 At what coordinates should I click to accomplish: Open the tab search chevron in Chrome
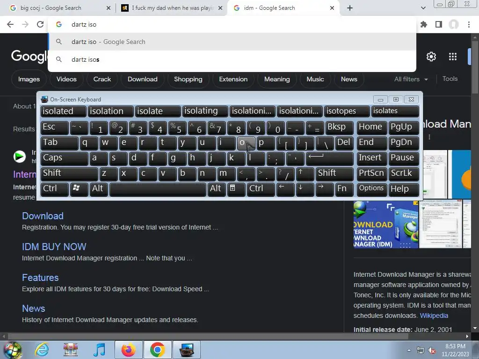(423, 8)
